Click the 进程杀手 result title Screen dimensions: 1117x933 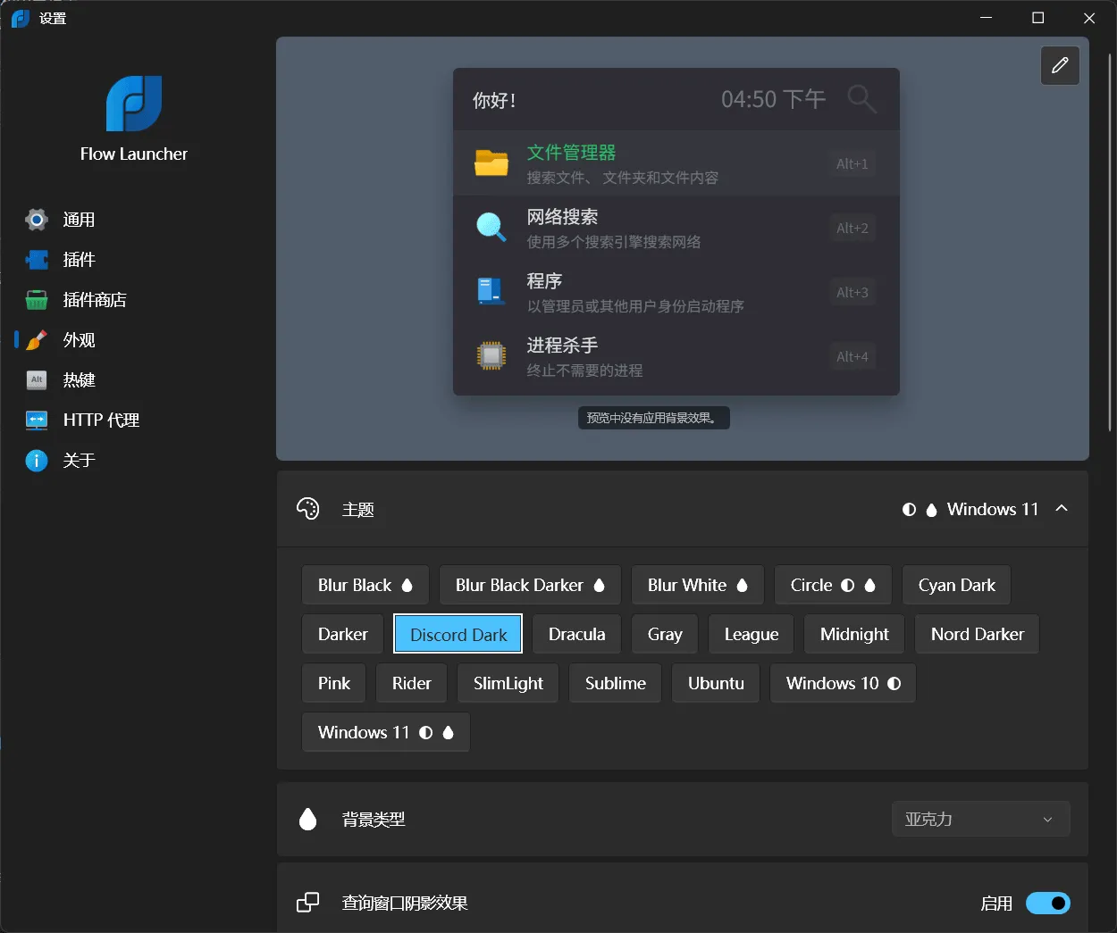click(562, 346)
